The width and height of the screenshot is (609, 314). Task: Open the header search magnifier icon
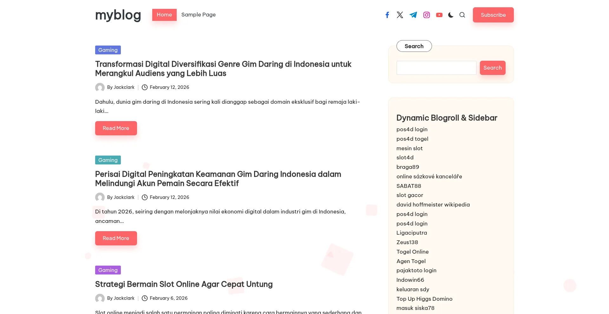tap(462, 15)
